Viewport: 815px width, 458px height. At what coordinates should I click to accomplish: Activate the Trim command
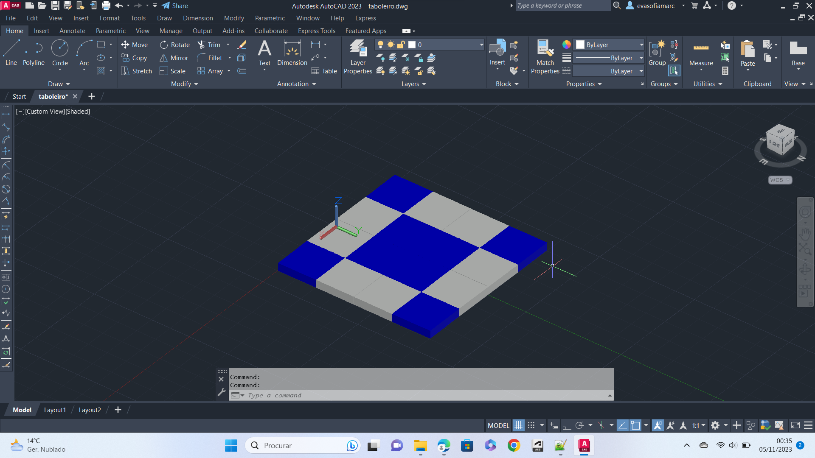tap(209, 45)
